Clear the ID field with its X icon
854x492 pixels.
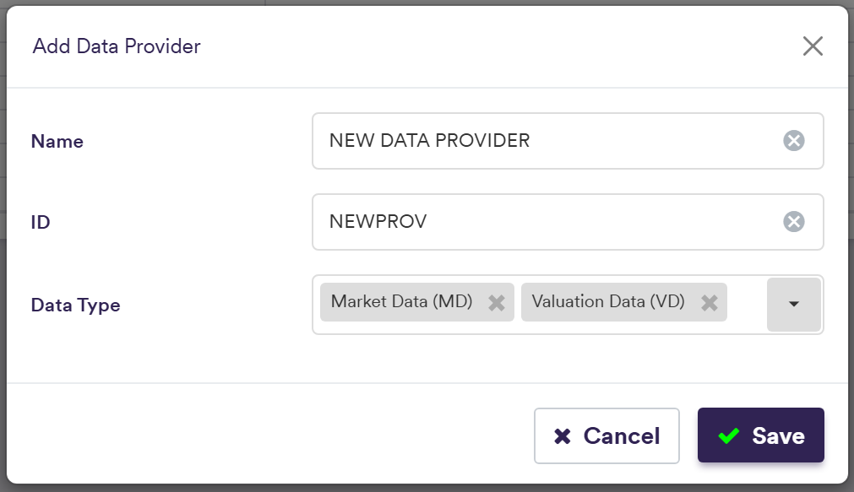[x=793, y=222]
